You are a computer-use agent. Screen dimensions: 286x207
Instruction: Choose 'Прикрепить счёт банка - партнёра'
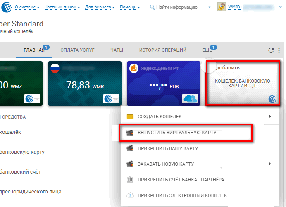tap(200, 180)
